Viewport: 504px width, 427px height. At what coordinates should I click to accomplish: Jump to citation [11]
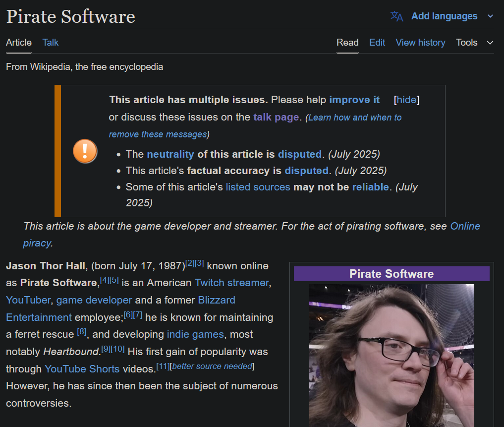pos(163,366)
